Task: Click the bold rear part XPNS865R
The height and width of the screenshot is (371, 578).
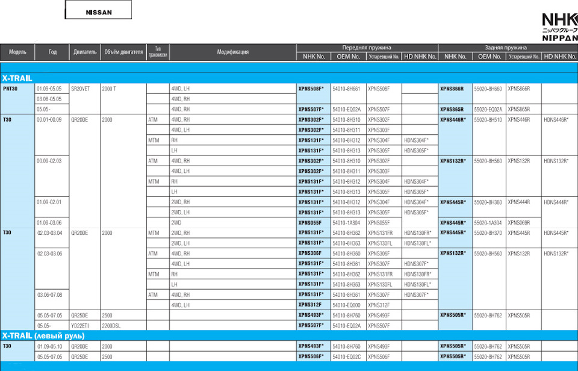Action: (x=452, y=110)
